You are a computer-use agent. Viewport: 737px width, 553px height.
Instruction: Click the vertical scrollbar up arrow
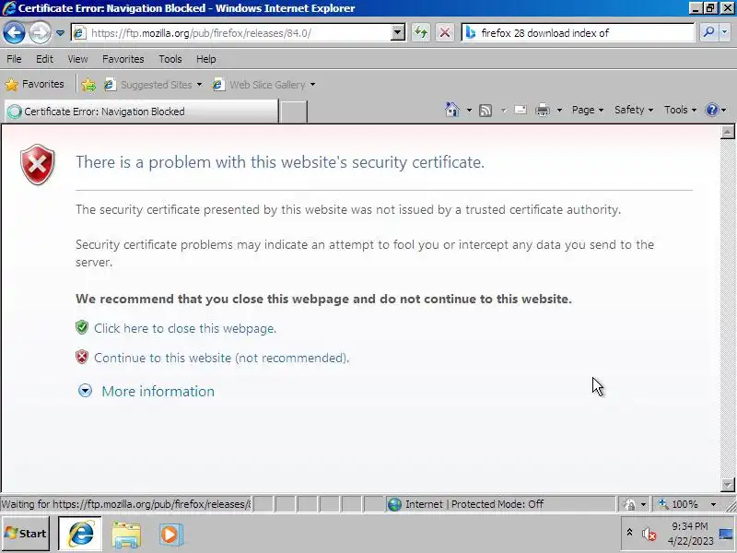727,133
